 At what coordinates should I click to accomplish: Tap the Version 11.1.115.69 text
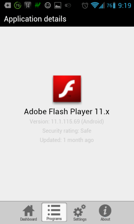coord(67,122)
